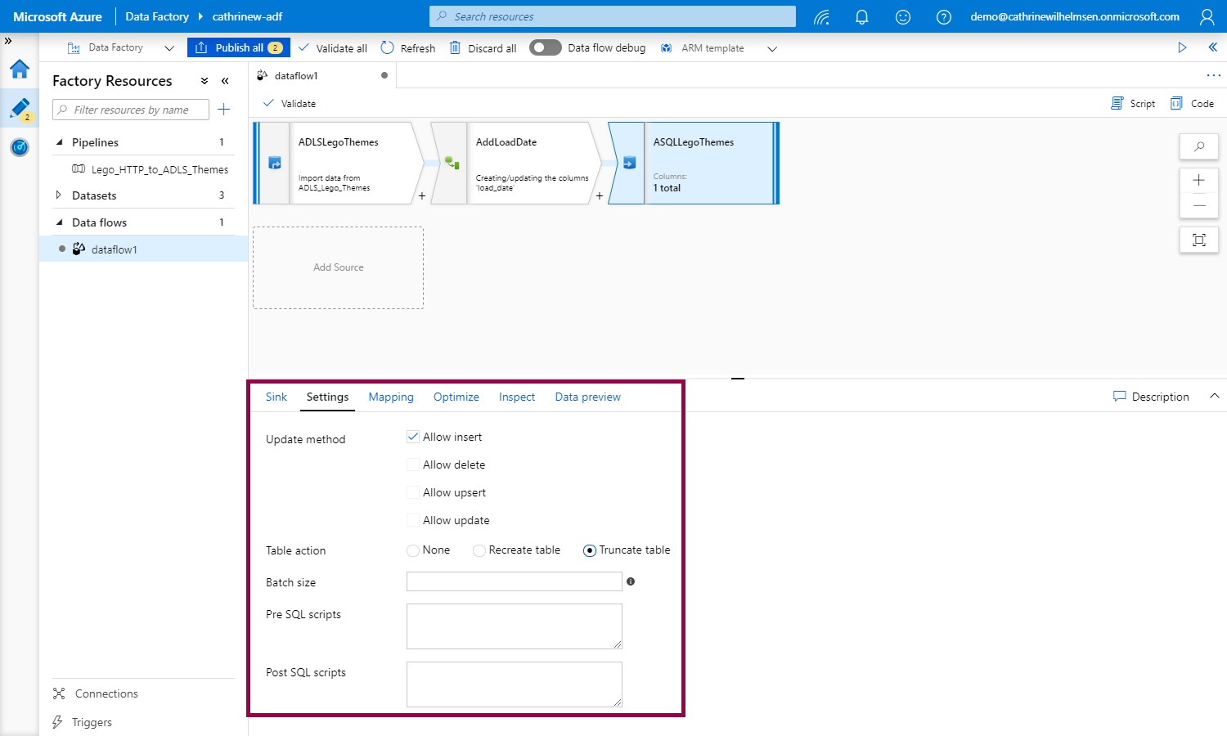Image resolution: width=1227 pixels, height=736 pixels.
Task: Click the canvas search magnifier icon
Action: [x=1198, y=147]
